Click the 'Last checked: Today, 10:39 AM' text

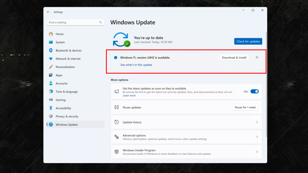[x=153, y=42]
